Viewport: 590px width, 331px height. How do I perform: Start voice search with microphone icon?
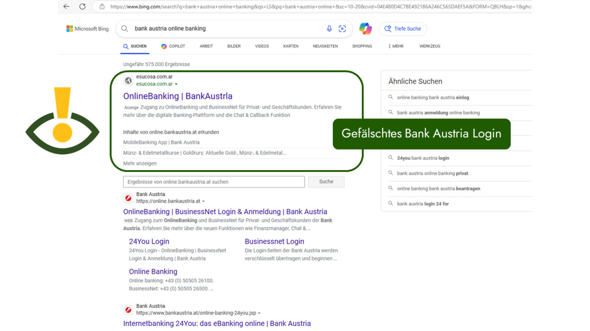329,29
